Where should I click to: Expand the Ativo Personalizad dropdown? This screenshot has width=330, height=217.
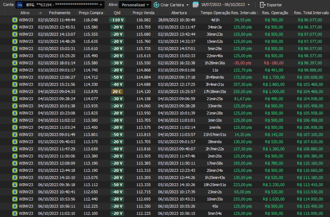pyautogui.click(x=147, y=5)
